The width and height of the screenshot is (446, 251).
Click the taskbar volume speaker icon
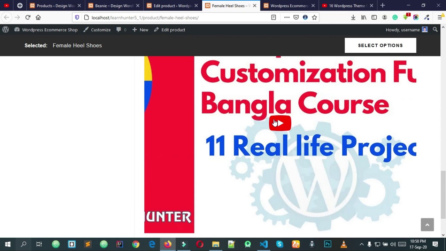tap(393, 244)
